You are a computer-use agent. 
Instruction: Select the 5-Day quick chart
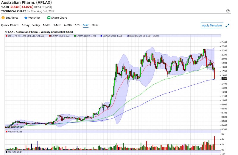pyautogui.click(x=36, y=25)
